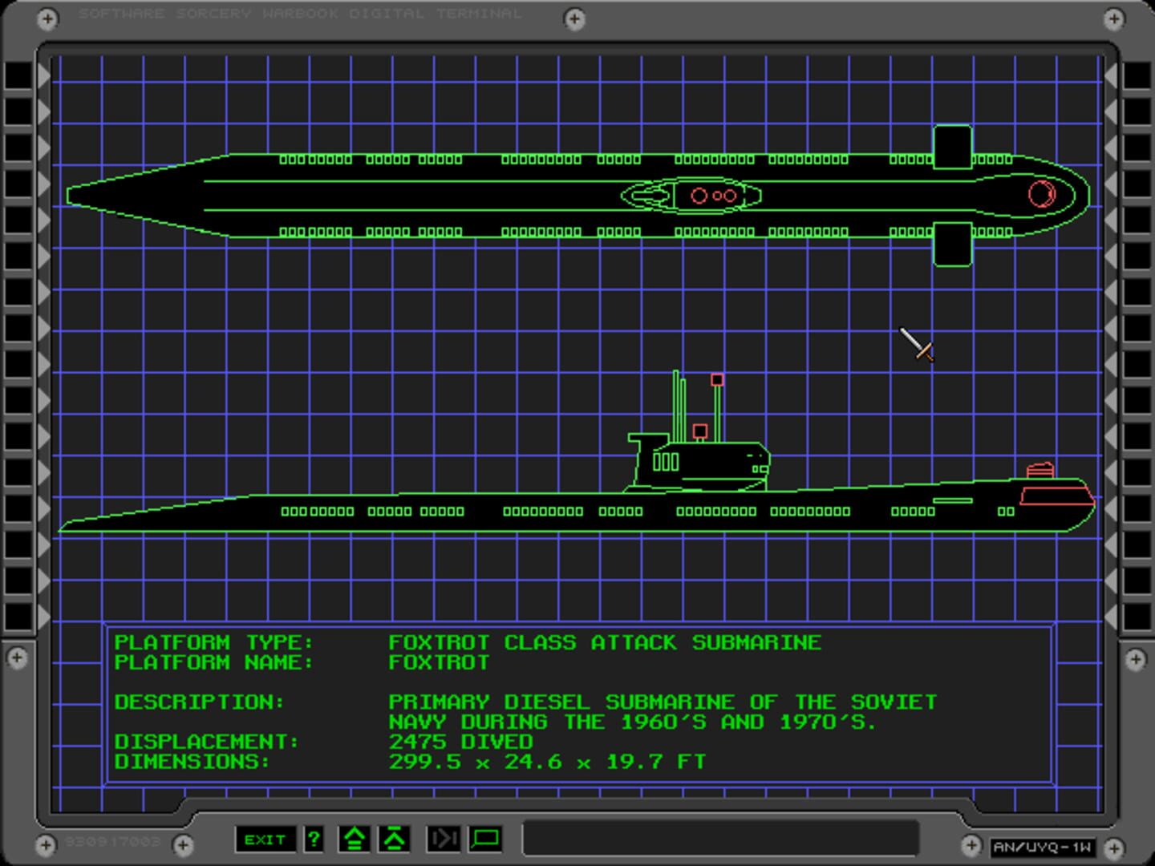The height and width of the screenshot is (866, 1155).
Task: Click the EXIT button
Action: 266,840
